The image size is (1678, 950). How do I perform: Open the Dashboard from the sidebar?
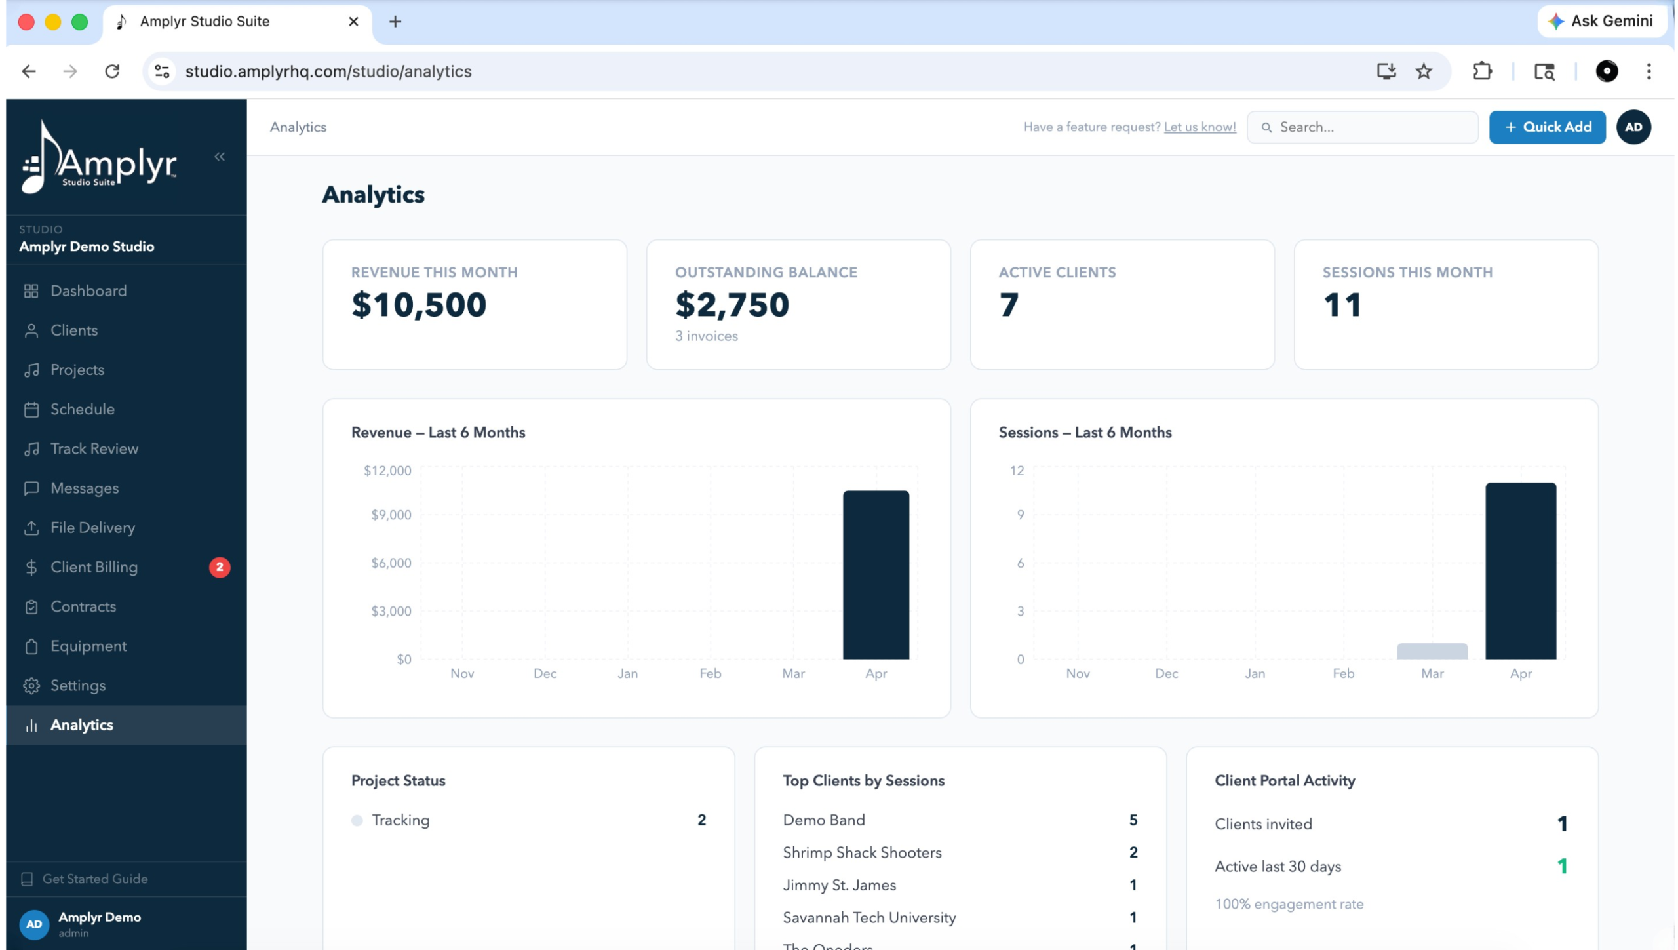click(88, 290)
